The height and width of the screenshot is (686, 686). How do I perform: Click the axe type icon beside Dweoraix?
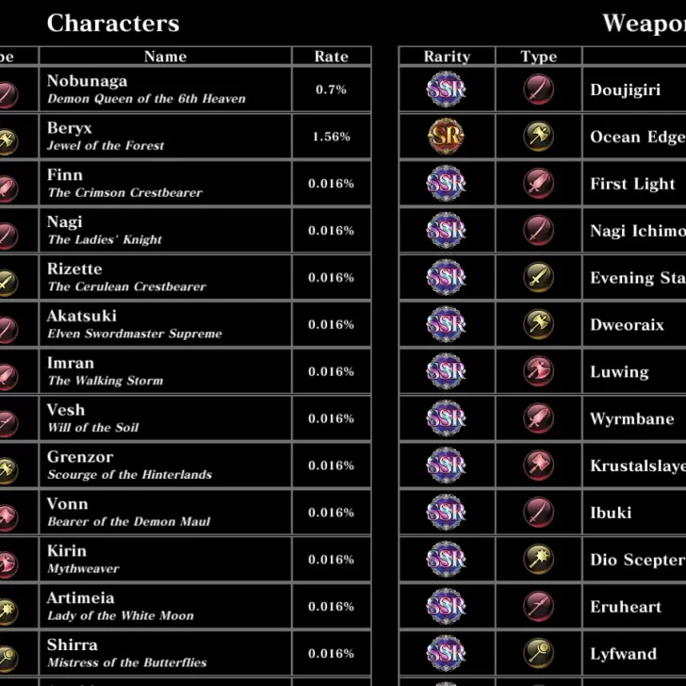(539, 325)
